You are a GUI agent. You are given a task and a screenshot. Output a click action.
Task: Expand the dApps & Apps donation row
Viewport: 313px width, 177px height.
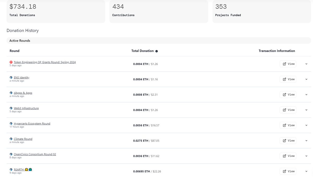(x=306, y=95)
